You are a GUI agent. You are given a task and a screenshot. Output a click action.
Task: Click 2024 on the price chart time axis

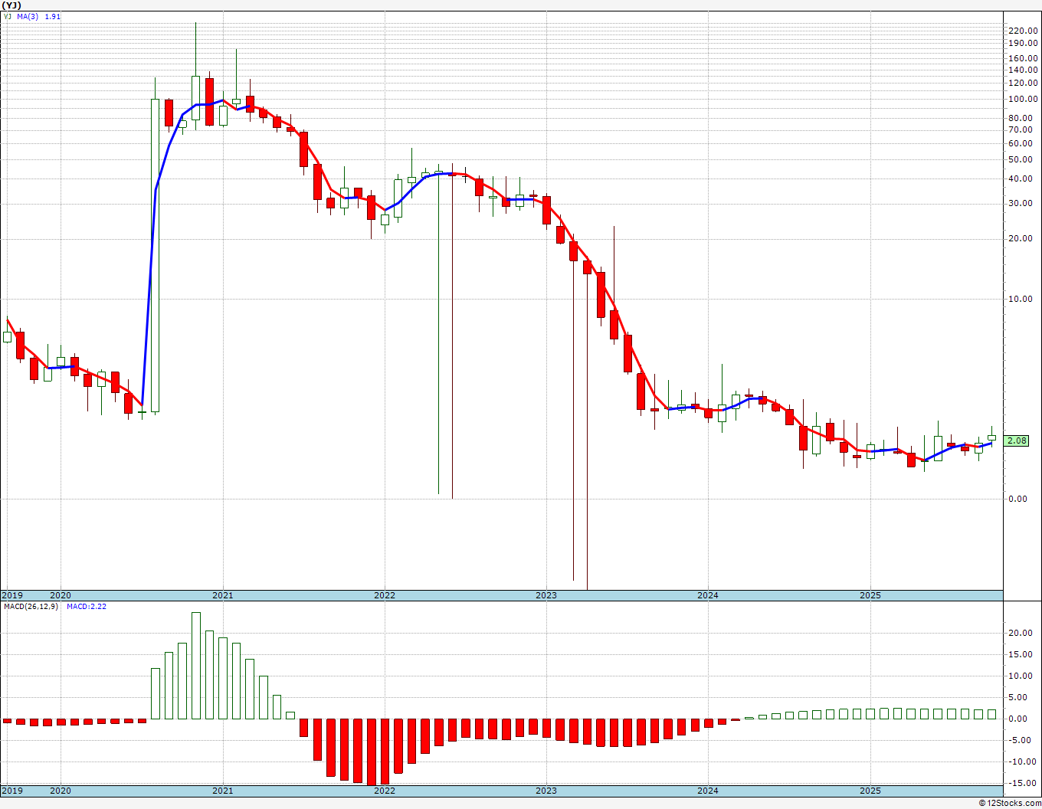click(x=708, y=595)
